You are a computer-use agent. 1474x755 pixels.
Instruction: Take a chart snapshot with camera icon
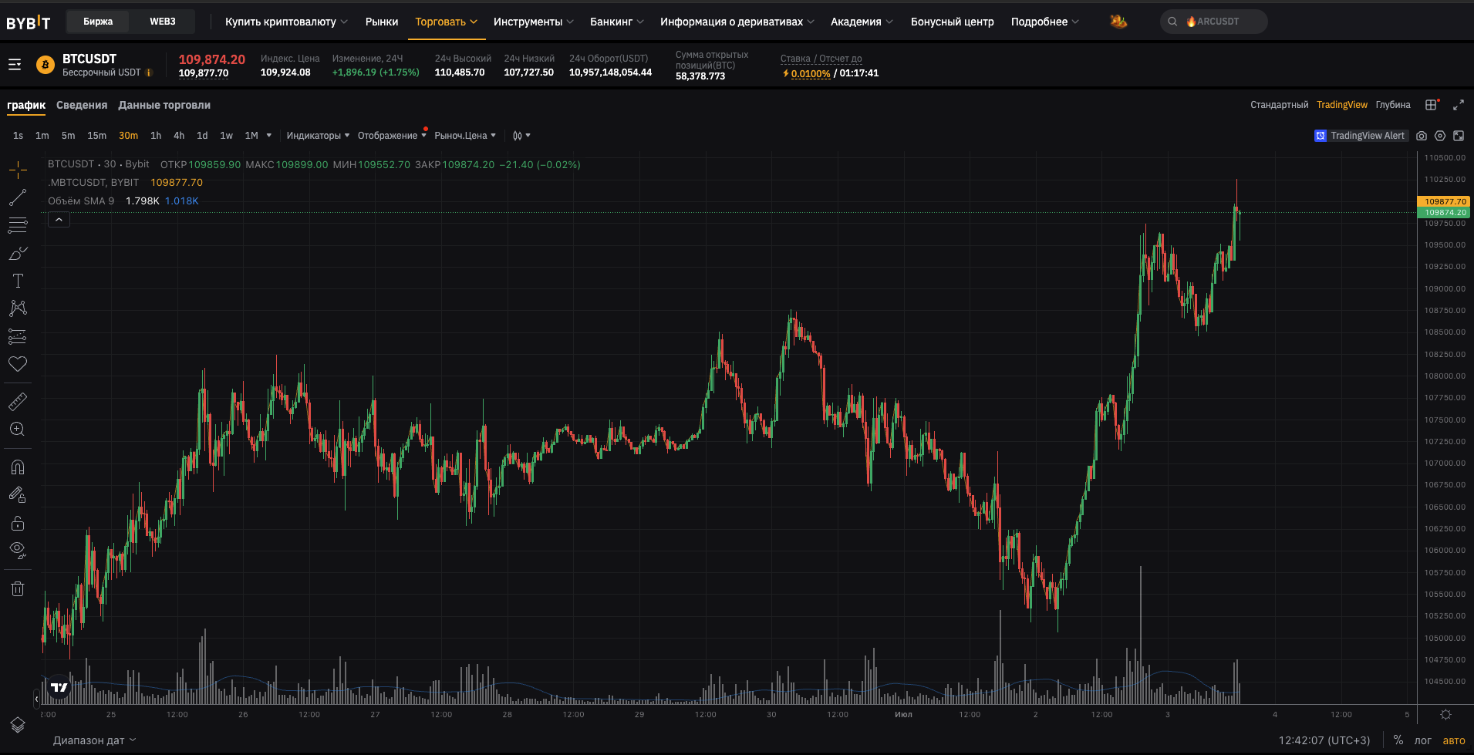(1422, 136)
